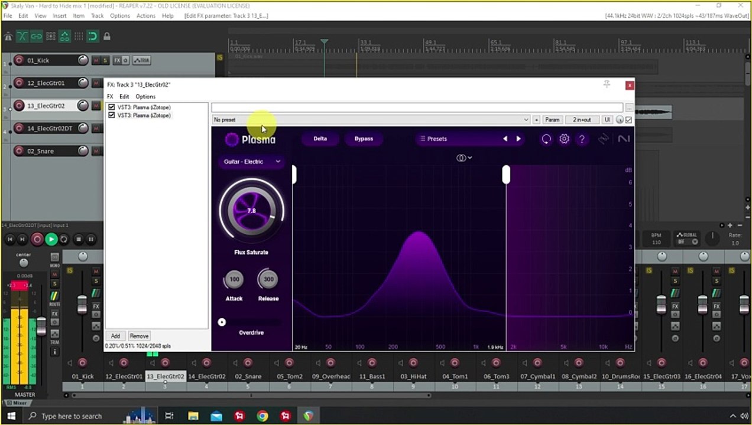Click Param button in FX window
The height and width of the screenshot is (425, 752).
(552, 120)
